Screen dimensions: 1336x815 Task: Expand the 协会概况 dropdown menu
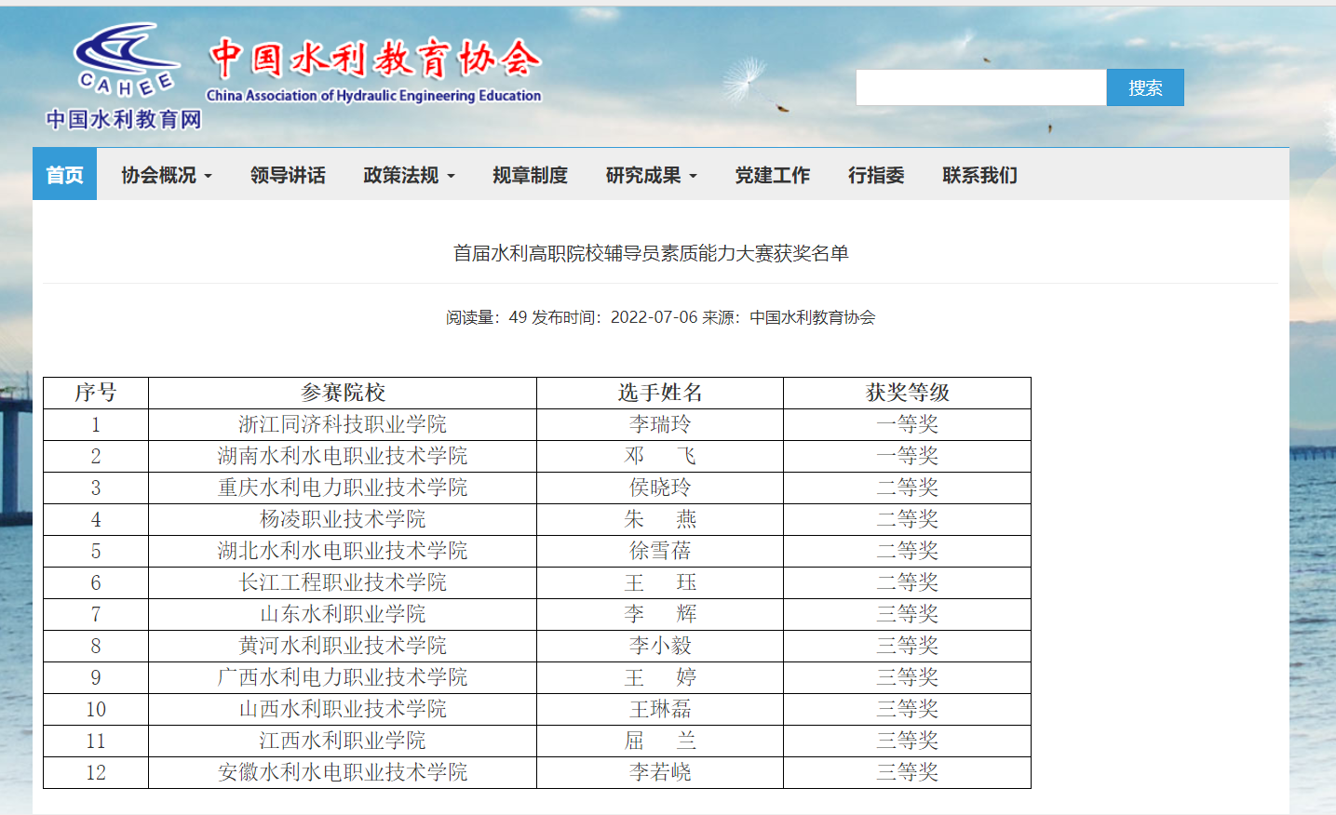click(167, 175)
